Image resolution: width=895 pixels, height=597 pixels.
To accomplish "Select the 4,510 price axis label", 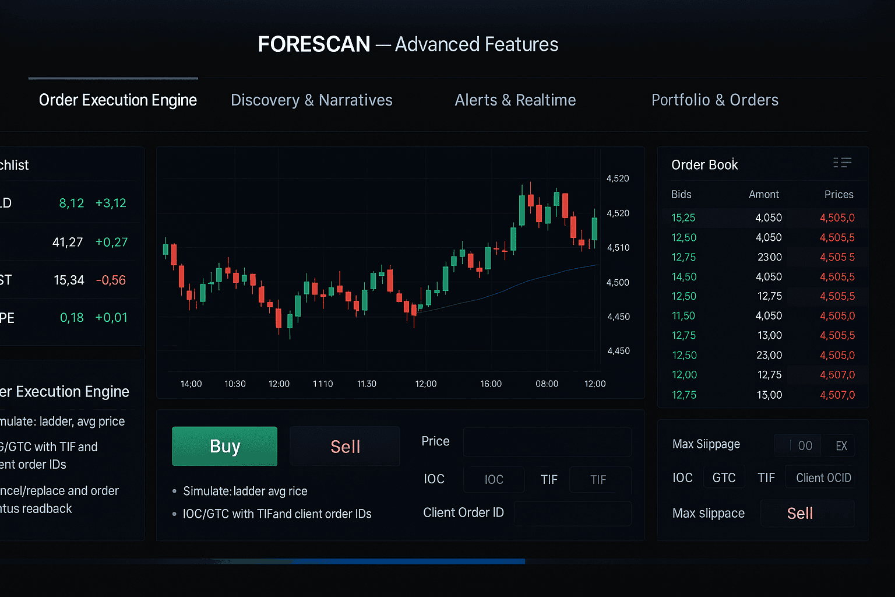I will click(618, 248).
